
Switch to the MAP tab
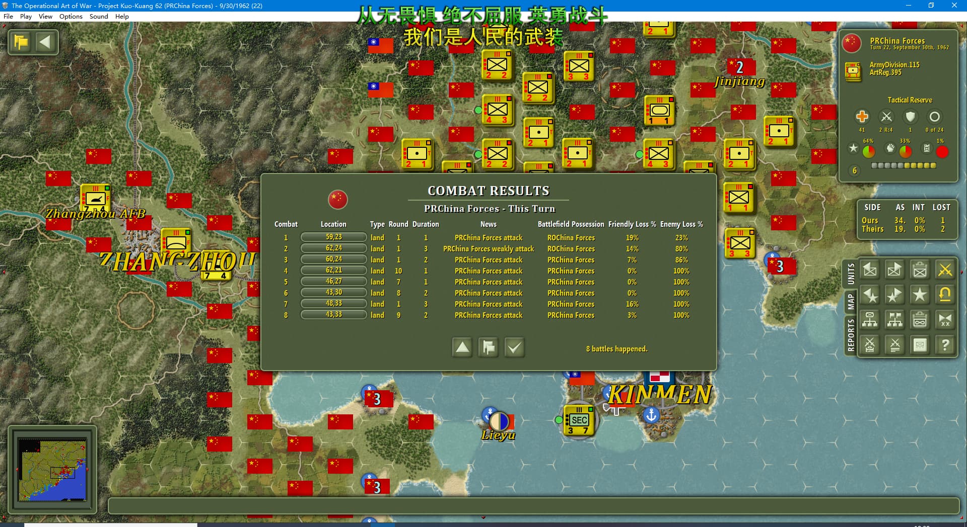point(851,302)
